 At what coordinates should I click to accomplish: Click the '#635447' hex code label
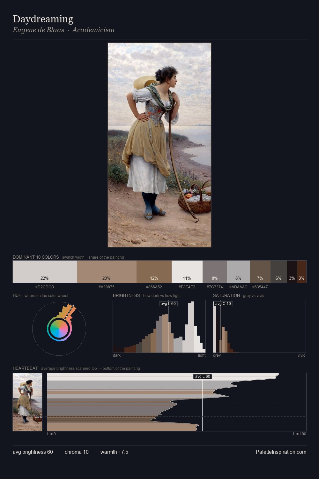[x=260, y=287]
